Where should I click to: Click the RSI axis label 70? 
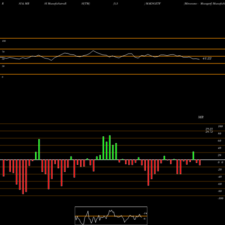coord(3,52)
